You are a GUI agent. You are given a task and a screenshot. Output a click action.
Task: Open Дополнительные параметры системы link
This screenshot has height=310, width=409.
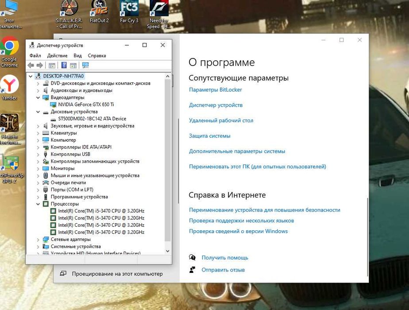[x=237, y=151]
